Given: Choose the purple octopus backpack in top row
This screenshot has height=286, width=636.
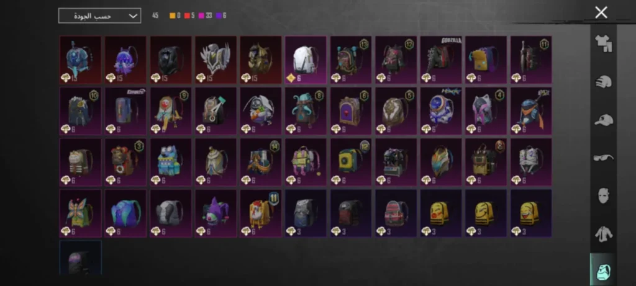Looking at the screenshot, I should click(125, 60).
